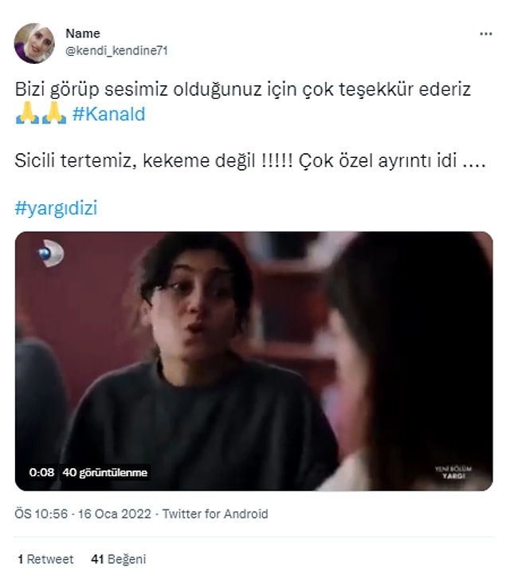This screenshot has height=579, width=506.
Task: Click the second praying hands emoji
Action: point(54,113)
